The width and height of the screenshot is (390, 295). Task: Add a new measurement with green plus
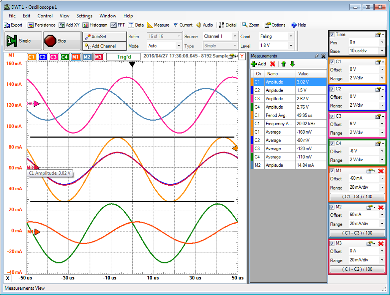point(254,64)
